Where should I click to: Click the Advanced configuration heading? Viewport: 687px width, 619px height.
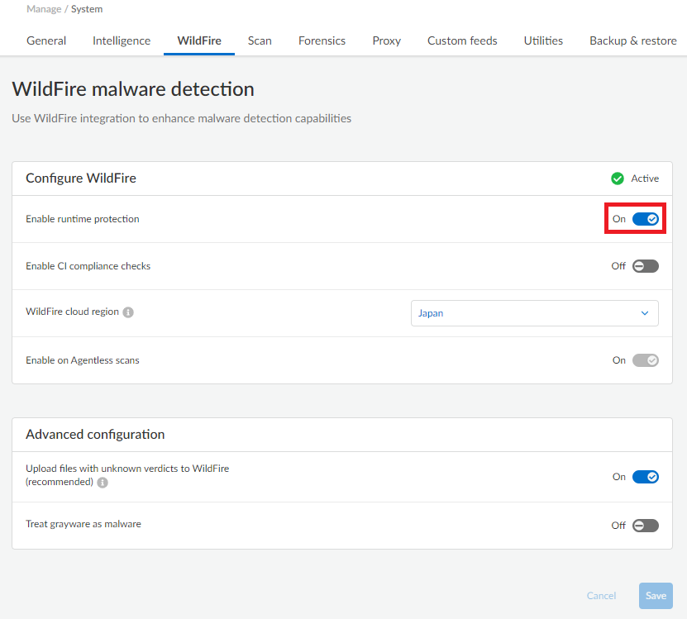(x=95, y=434)
